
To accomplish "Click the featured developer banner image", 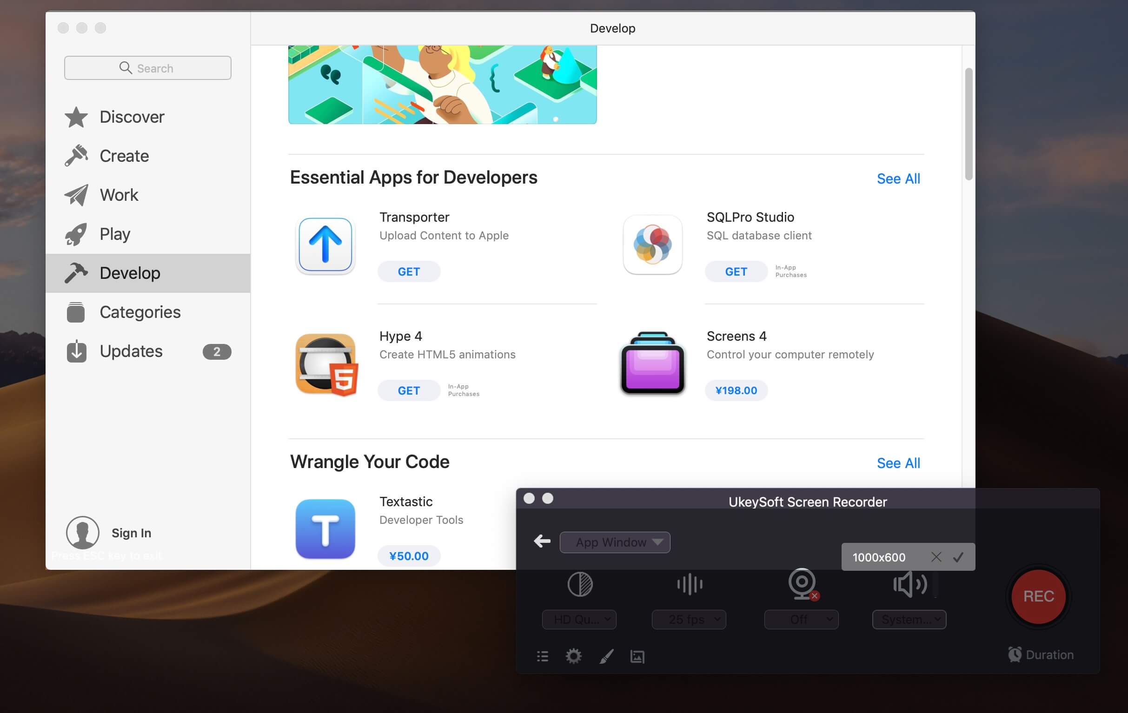I will click(442, 85).
